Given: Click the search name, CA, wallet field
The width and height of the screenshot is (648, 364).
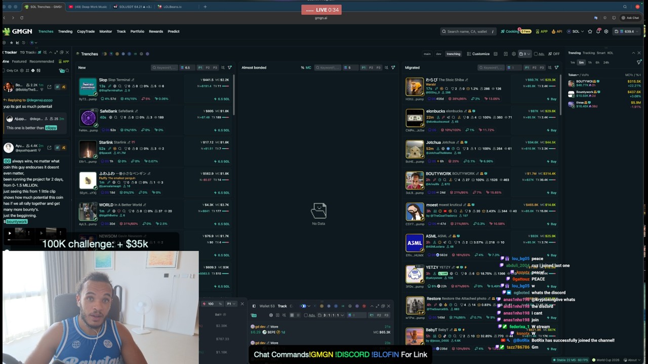Looking at the screenshot, I should (468, 31).
